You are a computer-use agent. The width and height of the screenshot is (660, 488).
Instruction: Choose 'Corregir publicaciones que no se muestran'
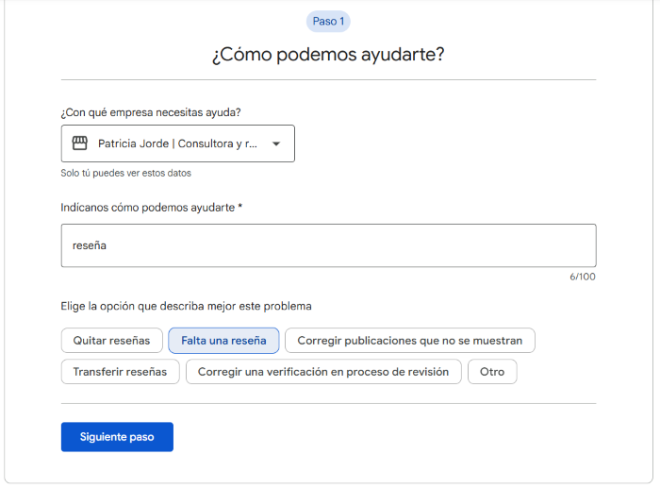pos(409,341)
